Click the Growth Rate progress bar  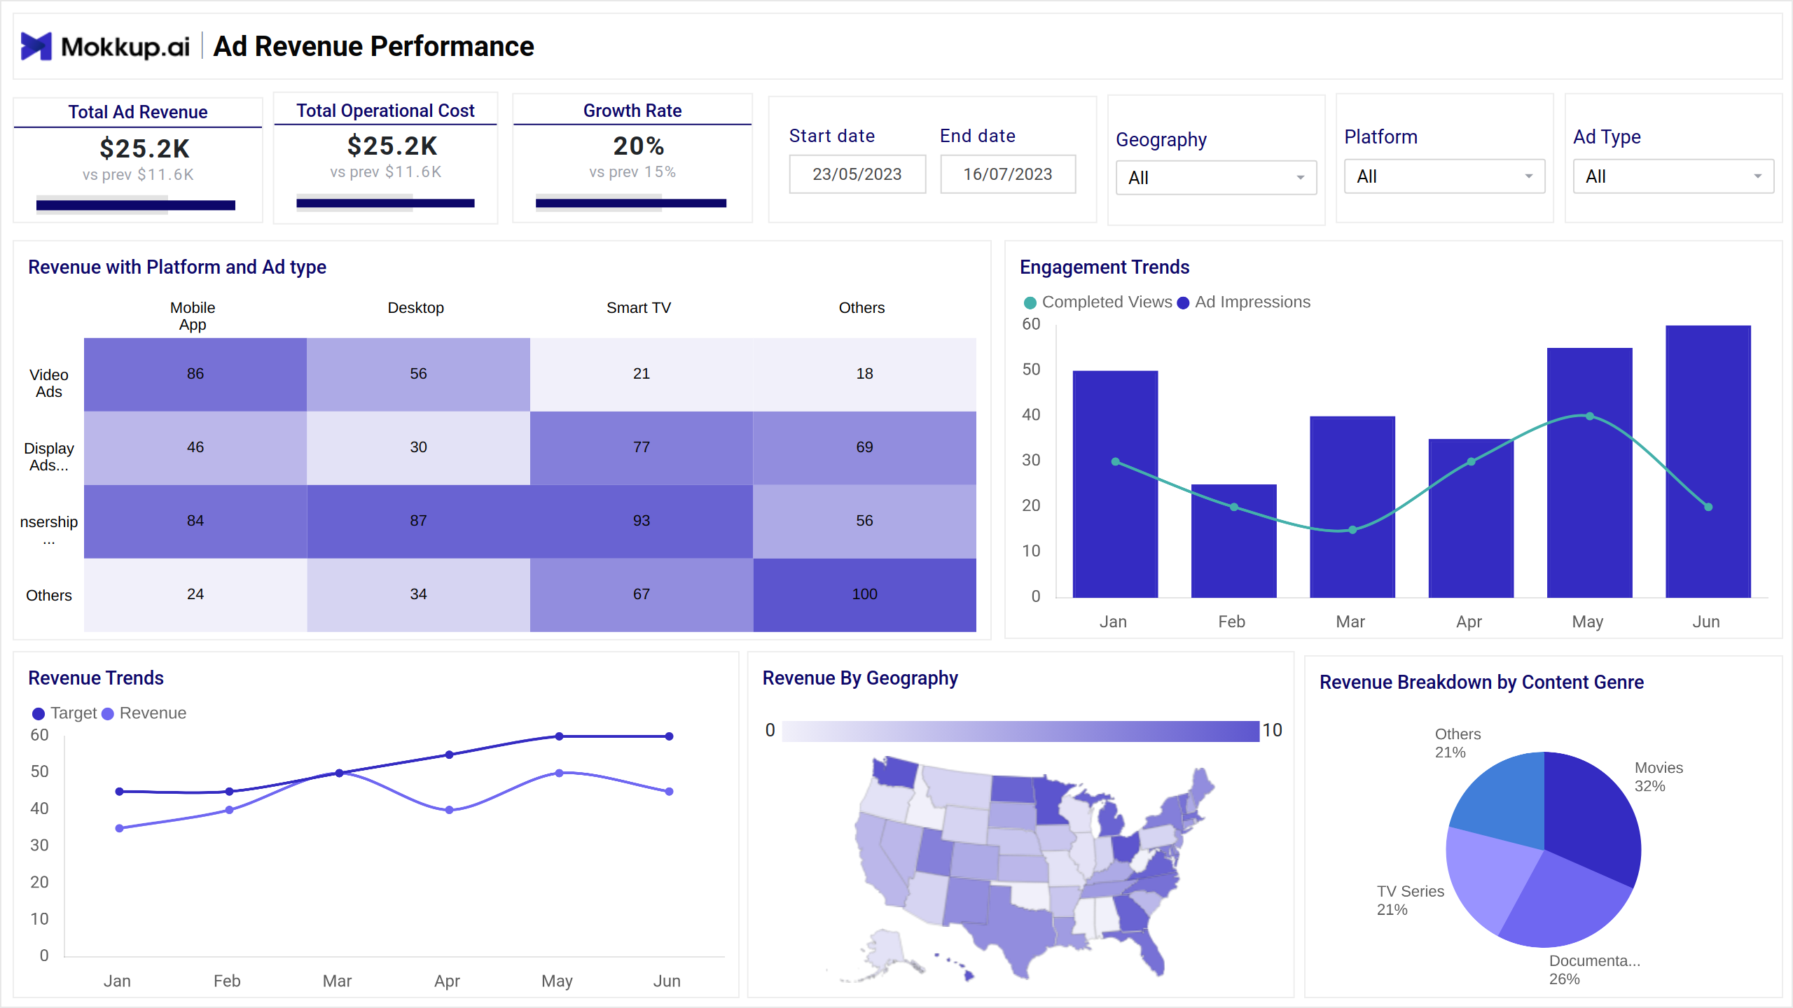click(631, 203)
